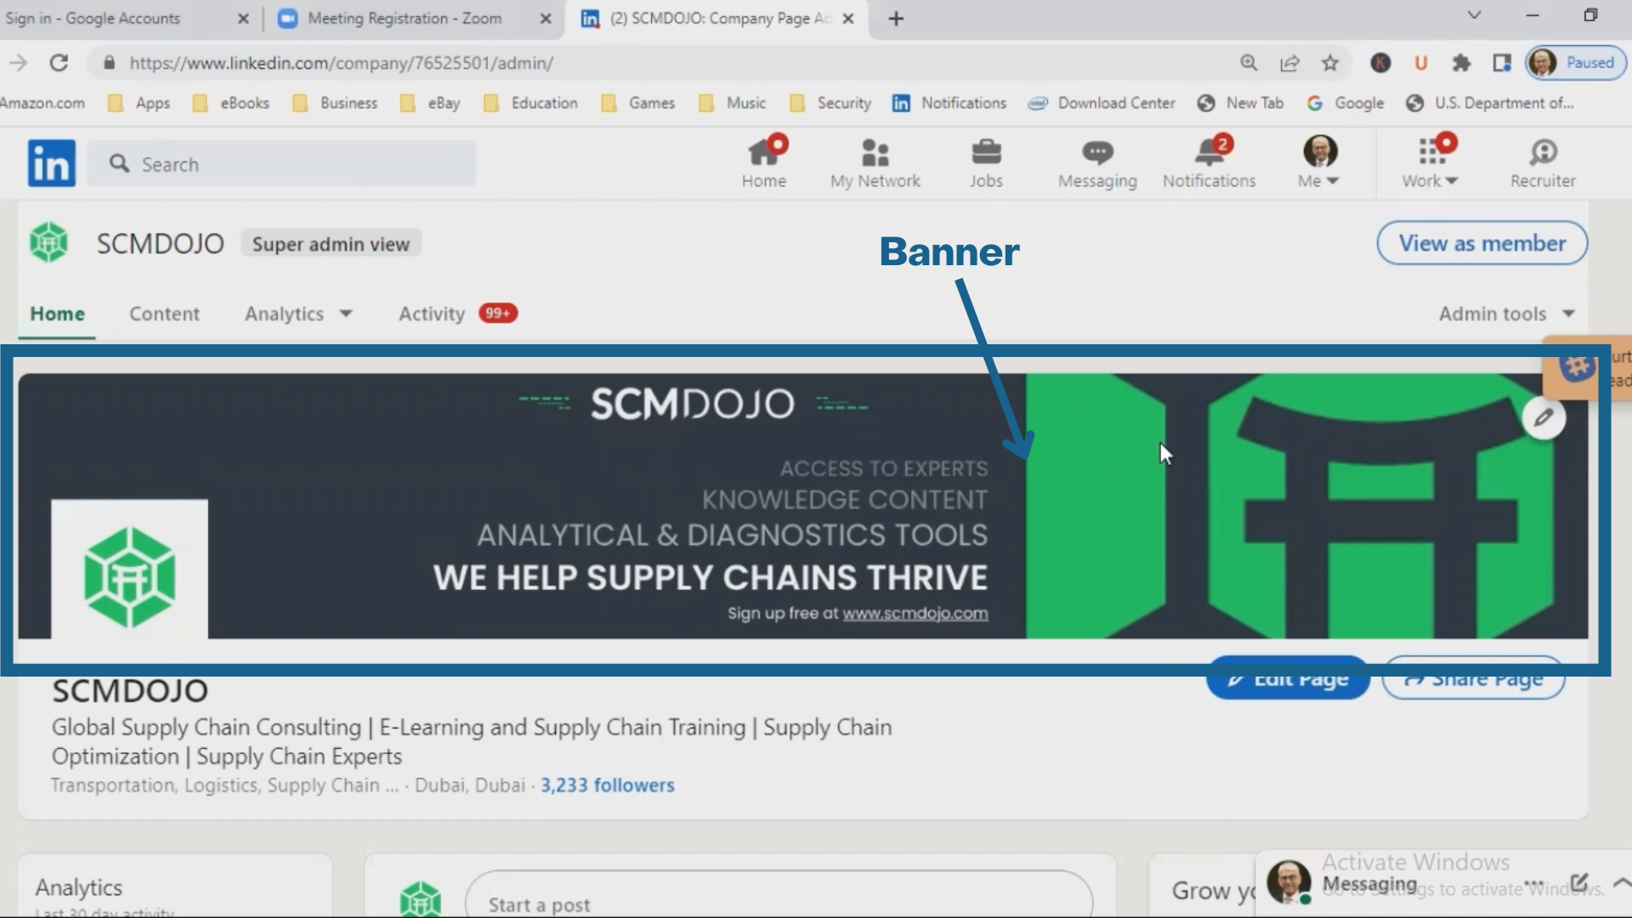
Task: Open a new browser tab
Action: coord(896,19)
